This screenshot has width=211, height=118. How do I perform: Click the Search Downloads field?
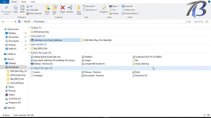pyautogui.click(x=201, y=22)
